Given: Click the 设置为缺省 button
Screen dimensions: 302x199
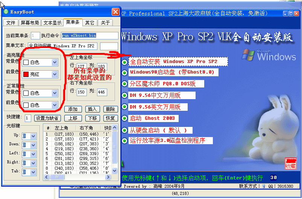Looking at the screenshot, I should point(47,118).
